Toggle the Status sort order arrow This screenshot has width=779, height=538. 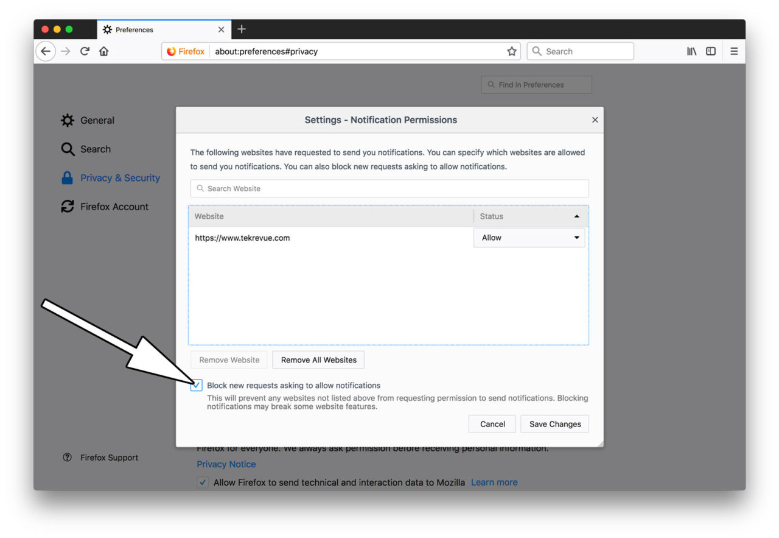(x=576, y=216)
